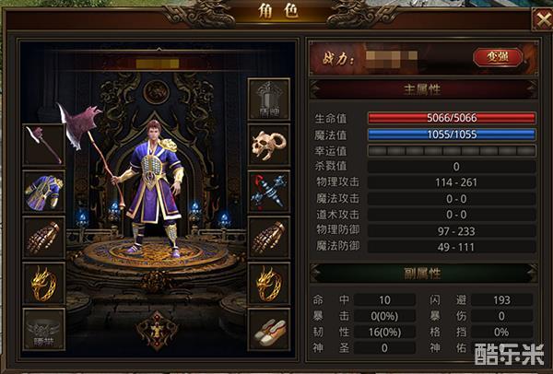Select the purple axe weapon slot
This screenshot has width=553, height=374.
[x=43, y=146]
